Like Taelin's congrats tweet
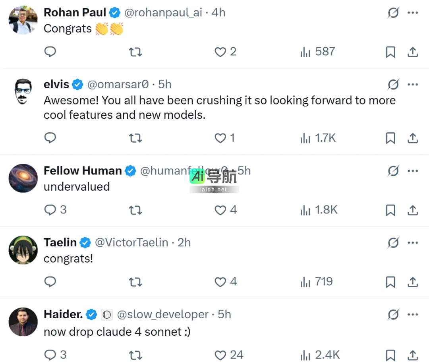429x362 pixels. pyautogui.click(x=220, y=282)
